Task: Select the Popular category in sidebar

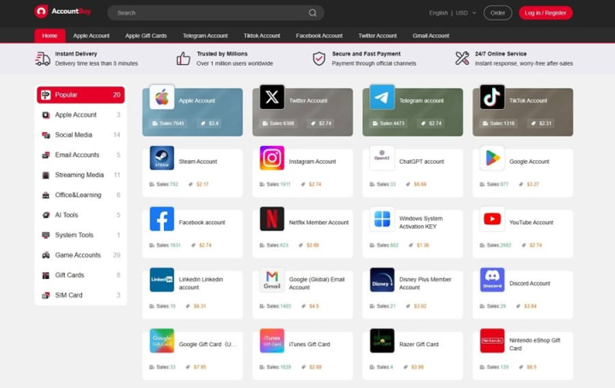Action: click(81, 95)
